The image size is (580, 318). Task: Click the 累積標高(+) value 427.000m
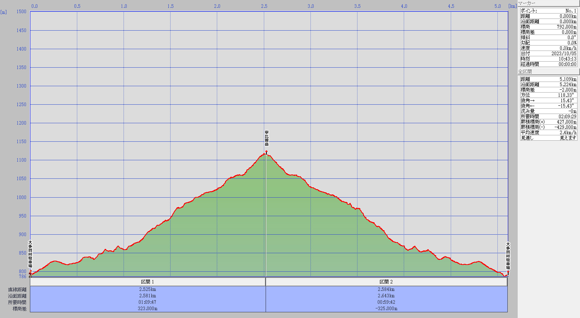(x=566, y=122)
